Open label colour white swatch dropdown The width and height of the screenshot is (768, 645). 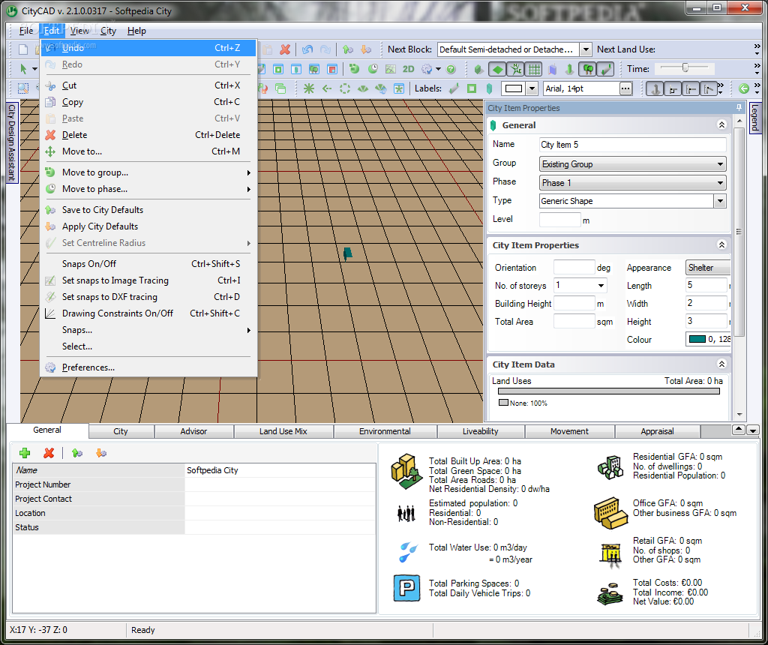click(x=532, y=88)
